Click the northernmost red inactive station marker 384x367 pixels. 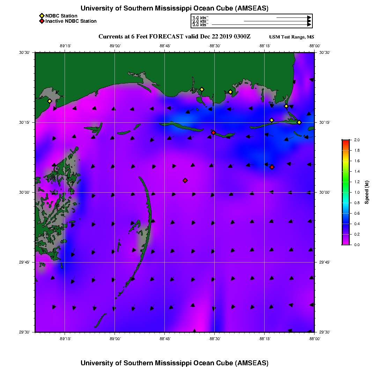point(213,132)
